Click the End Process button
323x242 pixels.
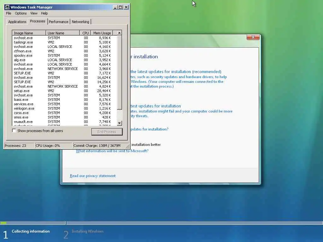[107, 132]
